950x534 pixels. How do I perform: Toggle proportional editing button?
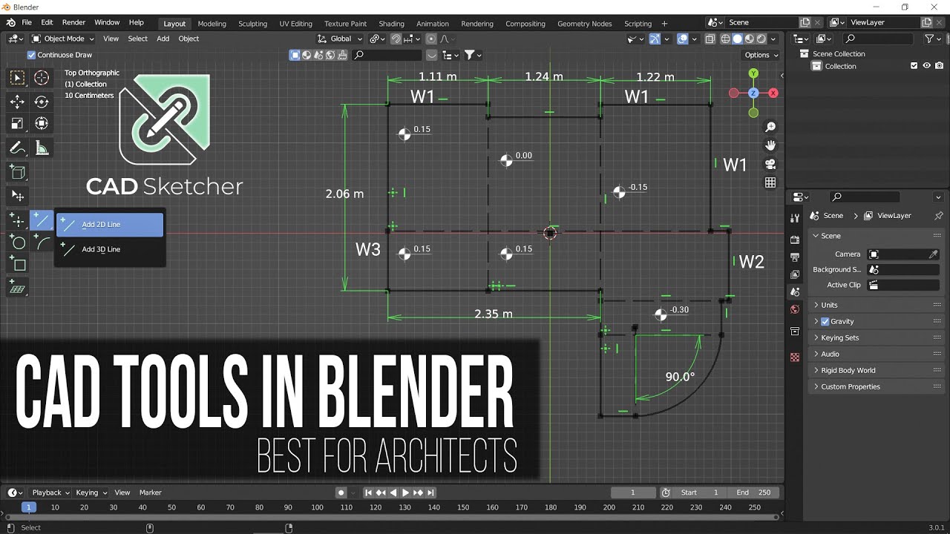coord(431,39)
